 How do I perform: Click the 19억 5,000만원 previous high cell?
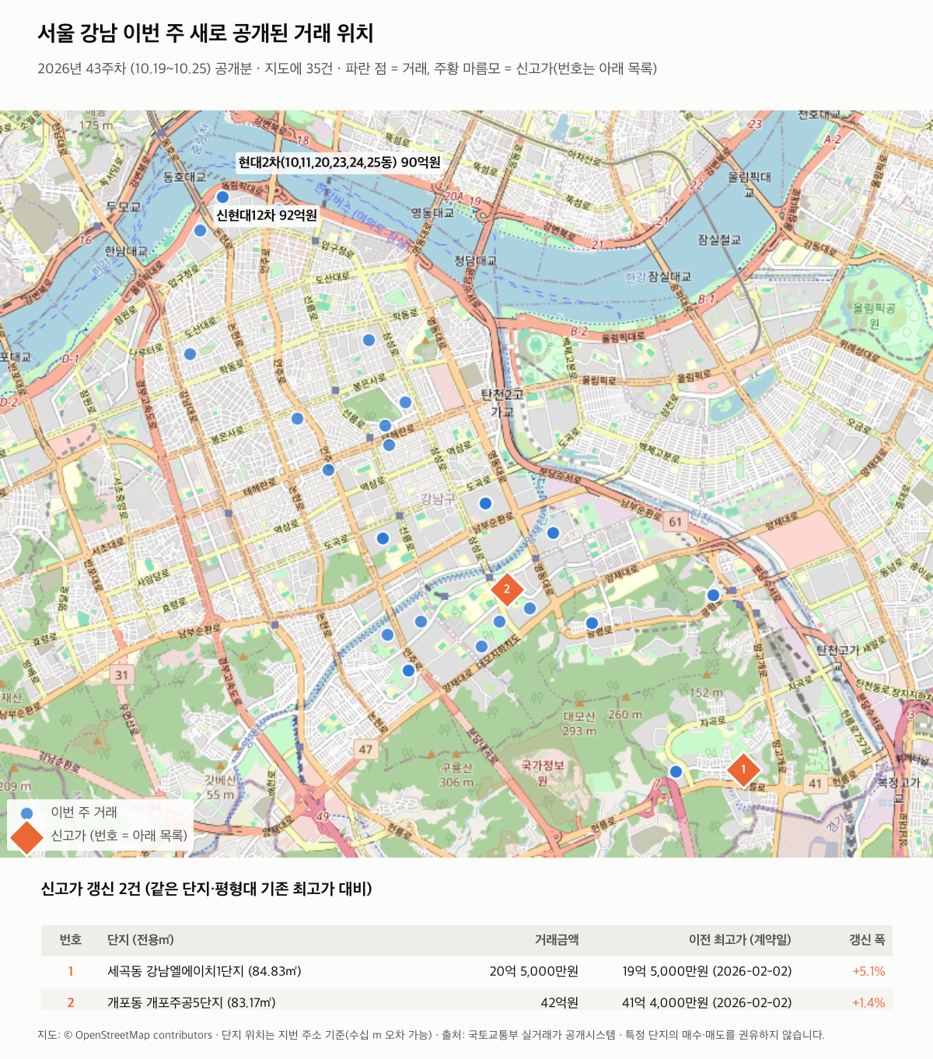coord(707,971)
